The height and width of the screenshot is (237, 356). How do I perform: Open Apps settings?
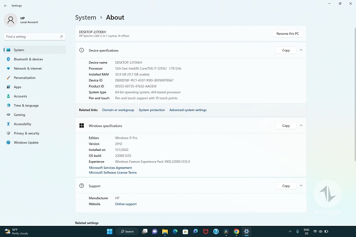(x=35, y=87)
